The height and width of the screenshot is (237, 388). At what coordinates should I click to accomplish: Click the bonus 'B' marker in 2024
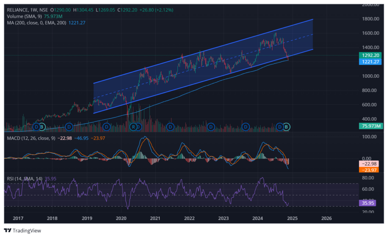(287, 126)
